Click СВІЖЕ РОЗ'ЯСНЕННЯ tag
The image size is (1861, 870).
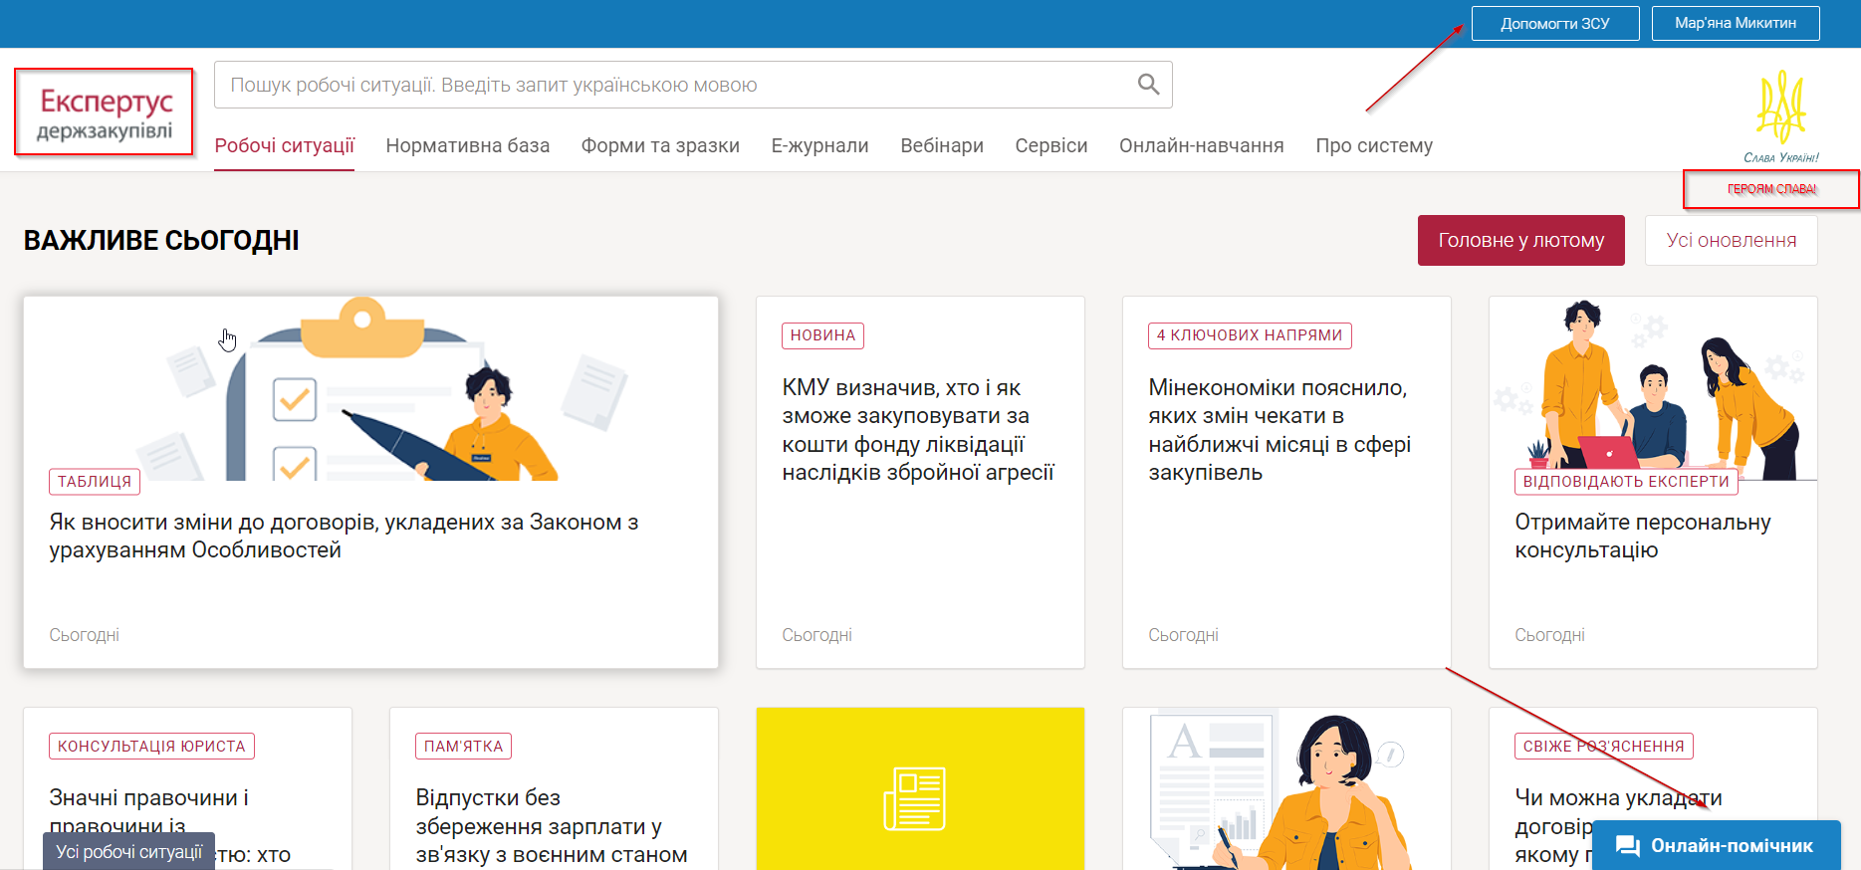coord(1603,747)
